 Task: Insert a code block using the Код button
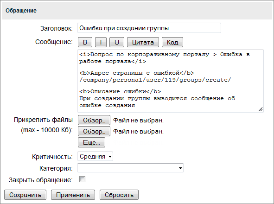click(x=172, y=42)
